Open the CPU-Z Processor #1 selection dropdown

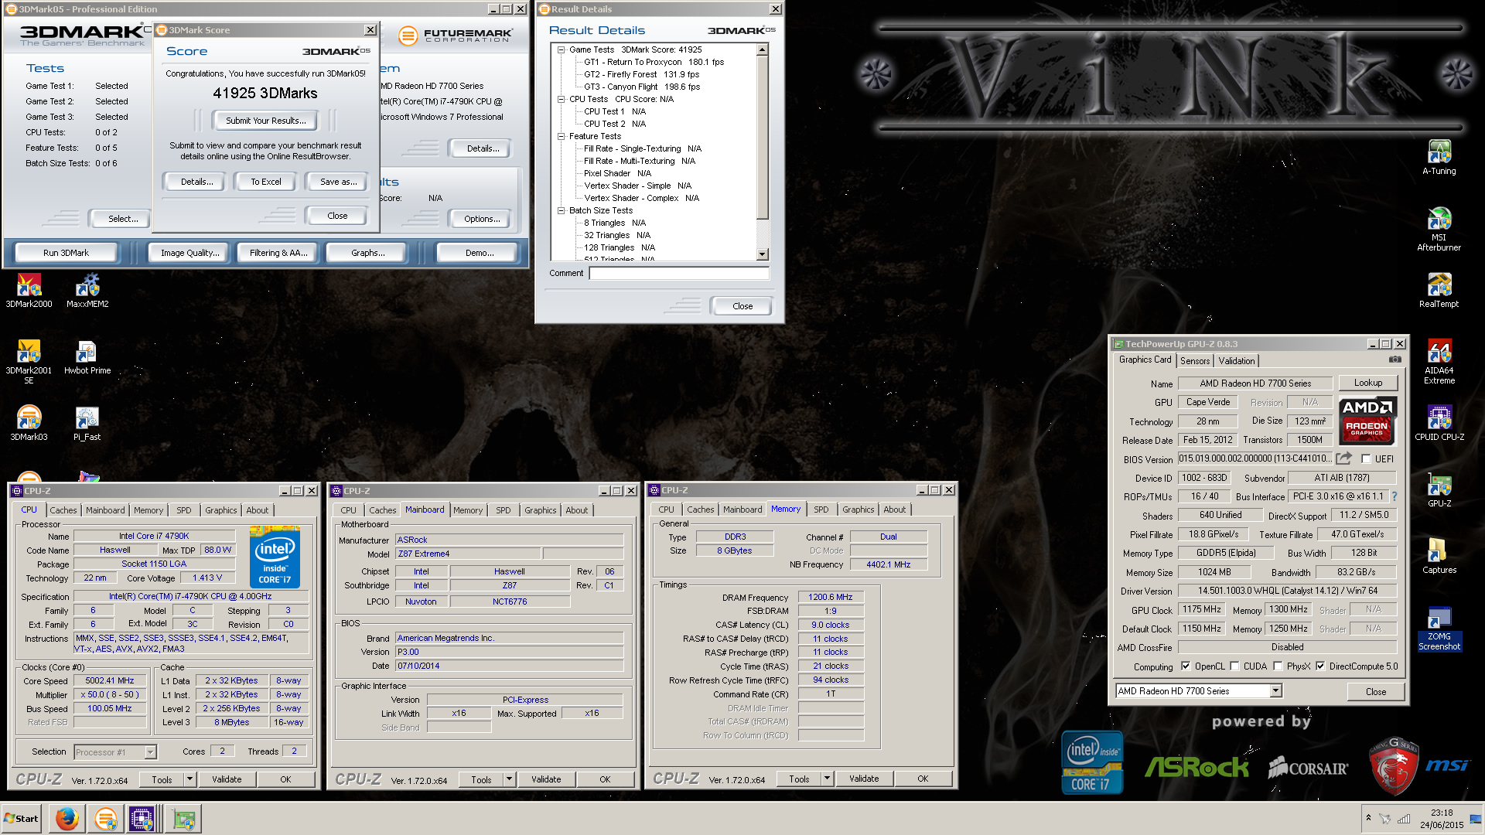pos(150,752)
